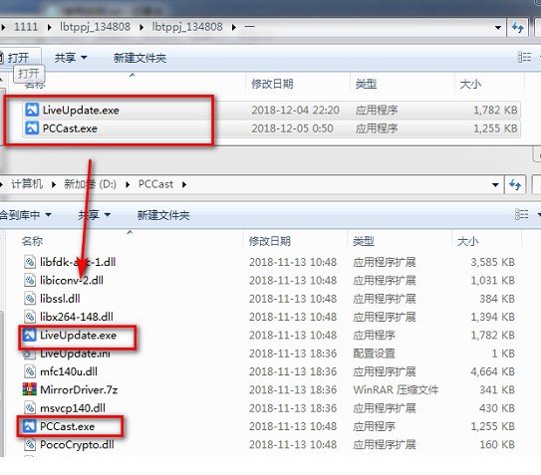This screenshot has width=541, height=475.
Task: Select msvcp140.dll file name
Action: point(73,408)
